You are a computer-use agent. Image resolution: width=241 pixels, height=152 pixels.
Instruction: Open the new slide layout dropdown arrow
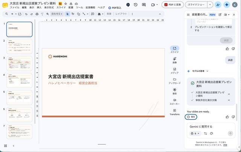click(16, 14)
